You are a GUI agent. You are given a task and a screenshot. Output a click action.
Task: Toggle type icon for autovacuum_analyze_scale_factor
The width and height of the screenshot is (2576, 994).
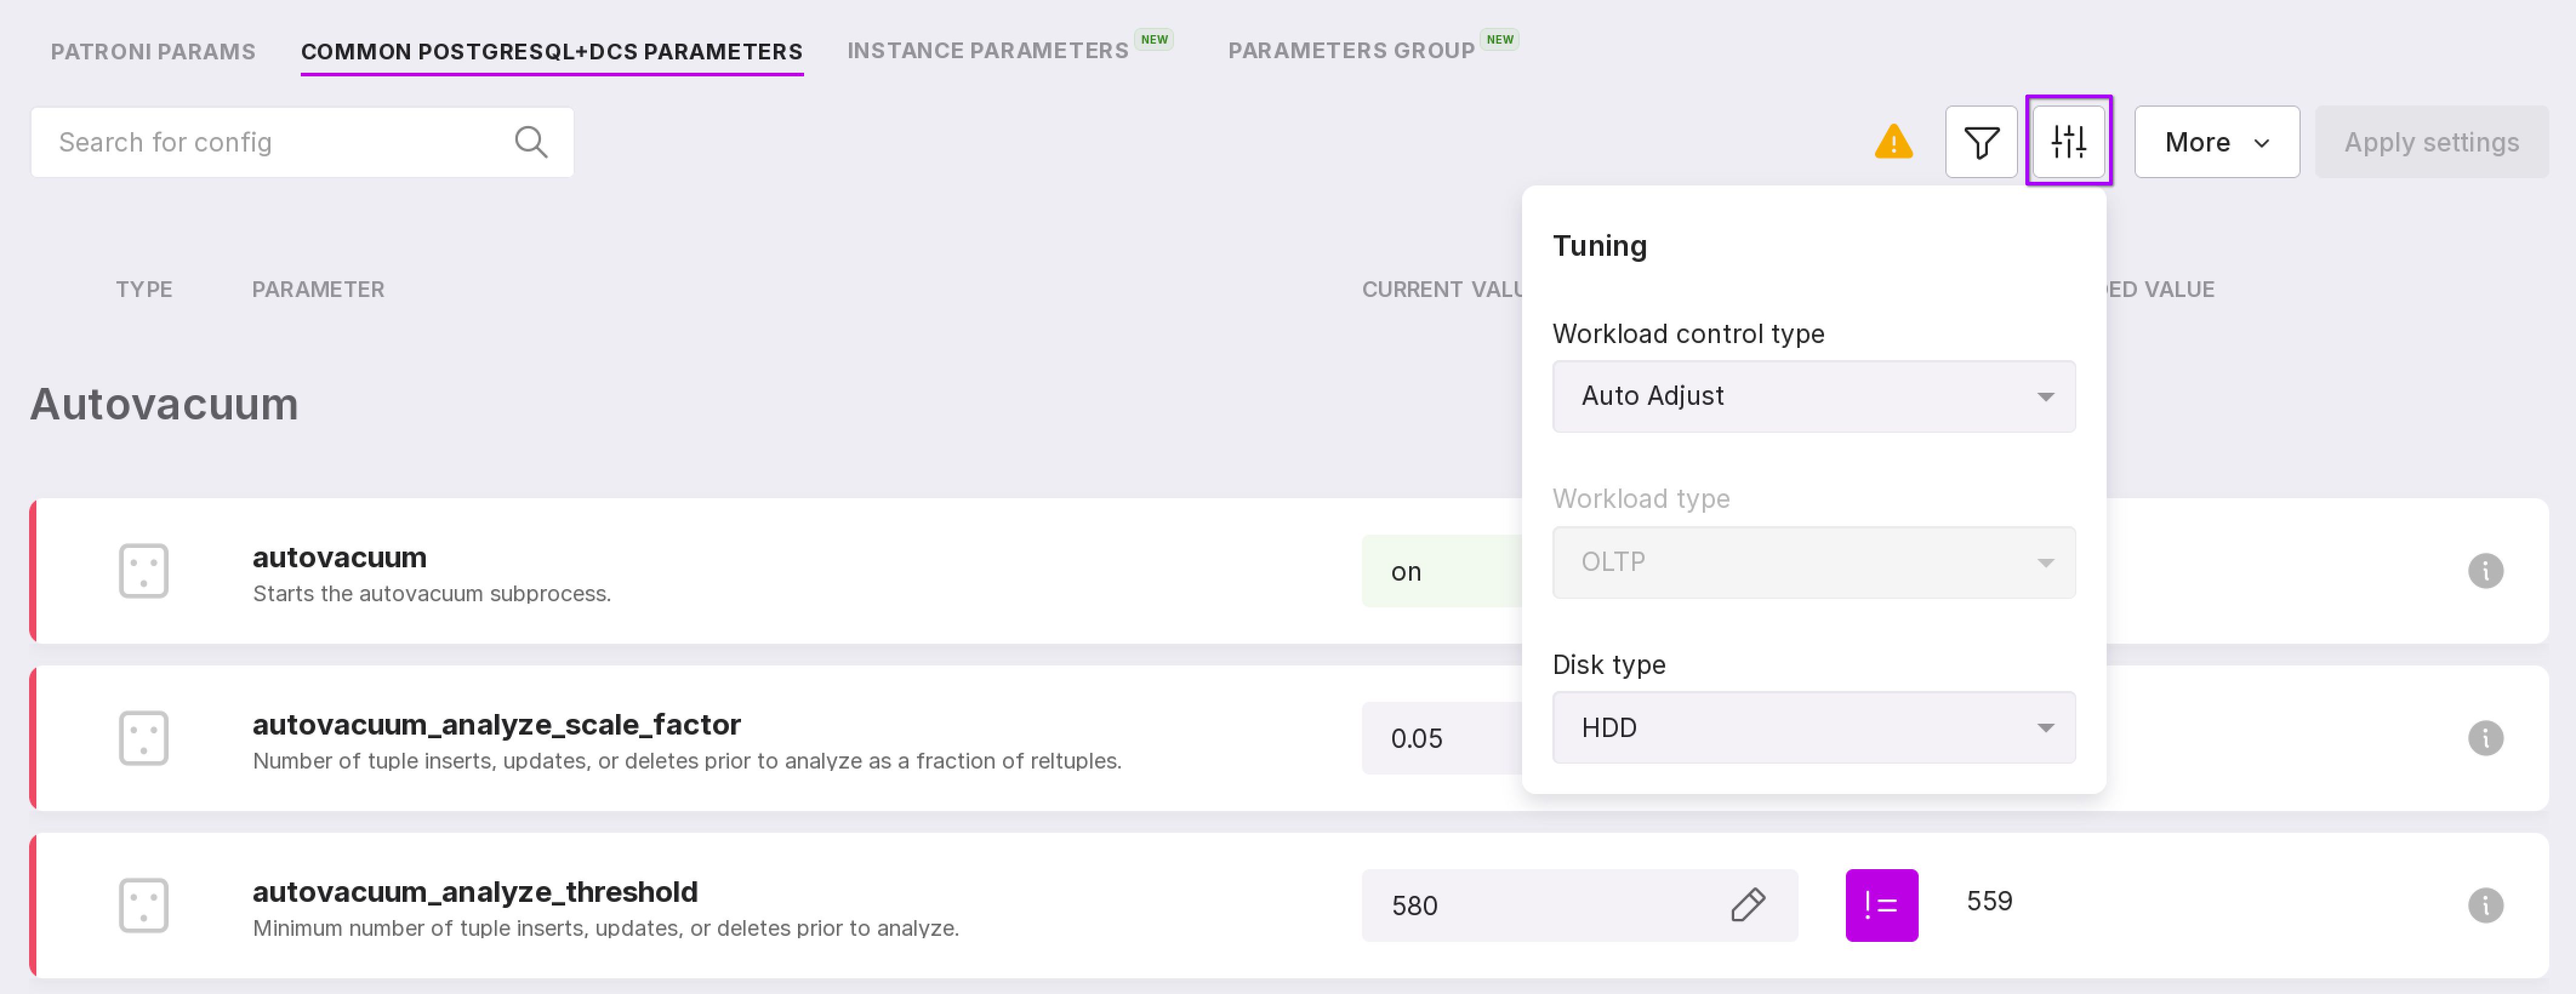[x=143, y=738]
